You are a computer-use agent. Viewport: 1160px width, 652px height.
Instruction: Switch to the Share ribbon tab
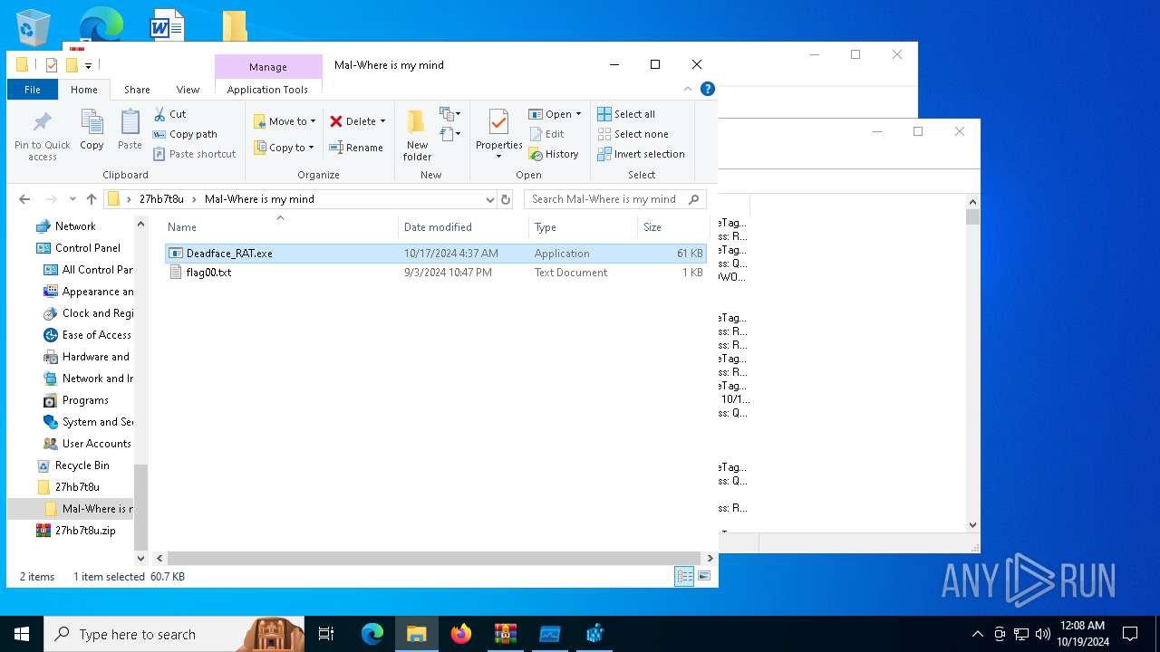click(x=137, y=90)
